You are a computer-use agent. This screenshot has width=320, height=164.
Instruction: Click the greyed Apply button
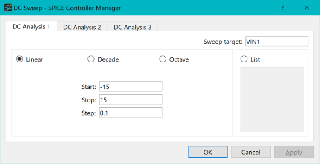point(294,152)
